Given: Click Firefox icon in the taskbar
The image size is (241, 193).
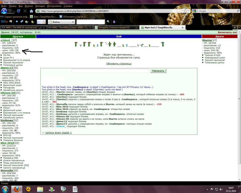Looking at the screenshot, I should pyautogui.click(x=17, y=189).
